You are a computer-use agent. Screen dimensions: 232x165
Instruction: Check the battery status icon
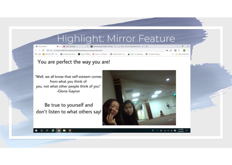(161, 131)
